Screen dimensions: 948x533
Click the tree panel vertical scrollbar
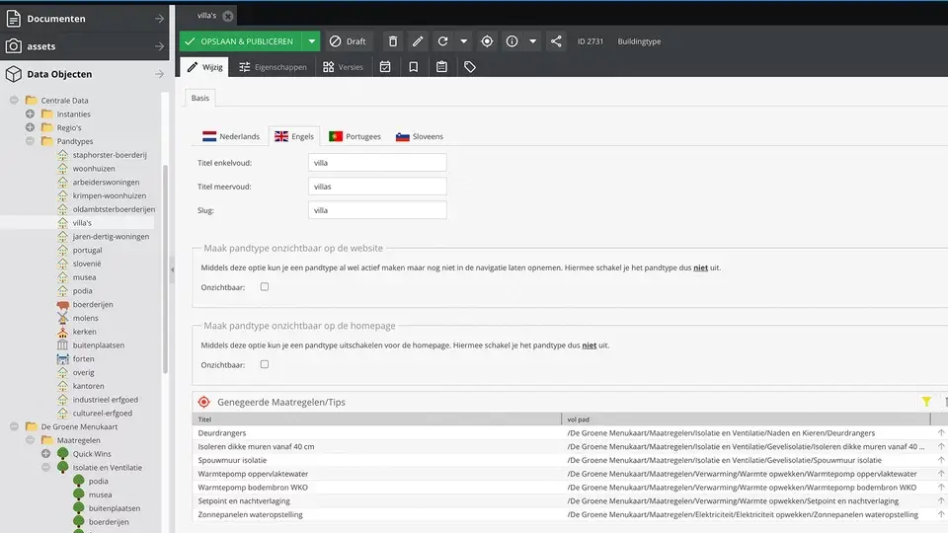165,268
